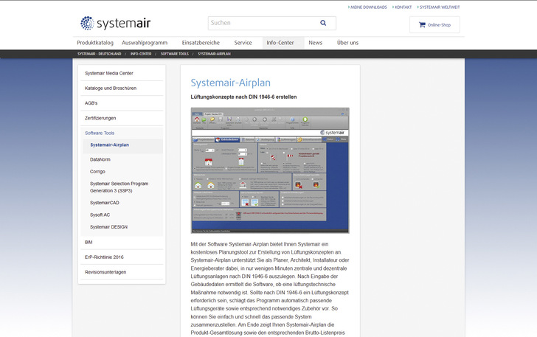Screen dimensions: 537x337
Task: Click 'Lüftungskonzepte nach DIN 1946-6 erstellen' subtitle
Action: [x=243, y=97]
